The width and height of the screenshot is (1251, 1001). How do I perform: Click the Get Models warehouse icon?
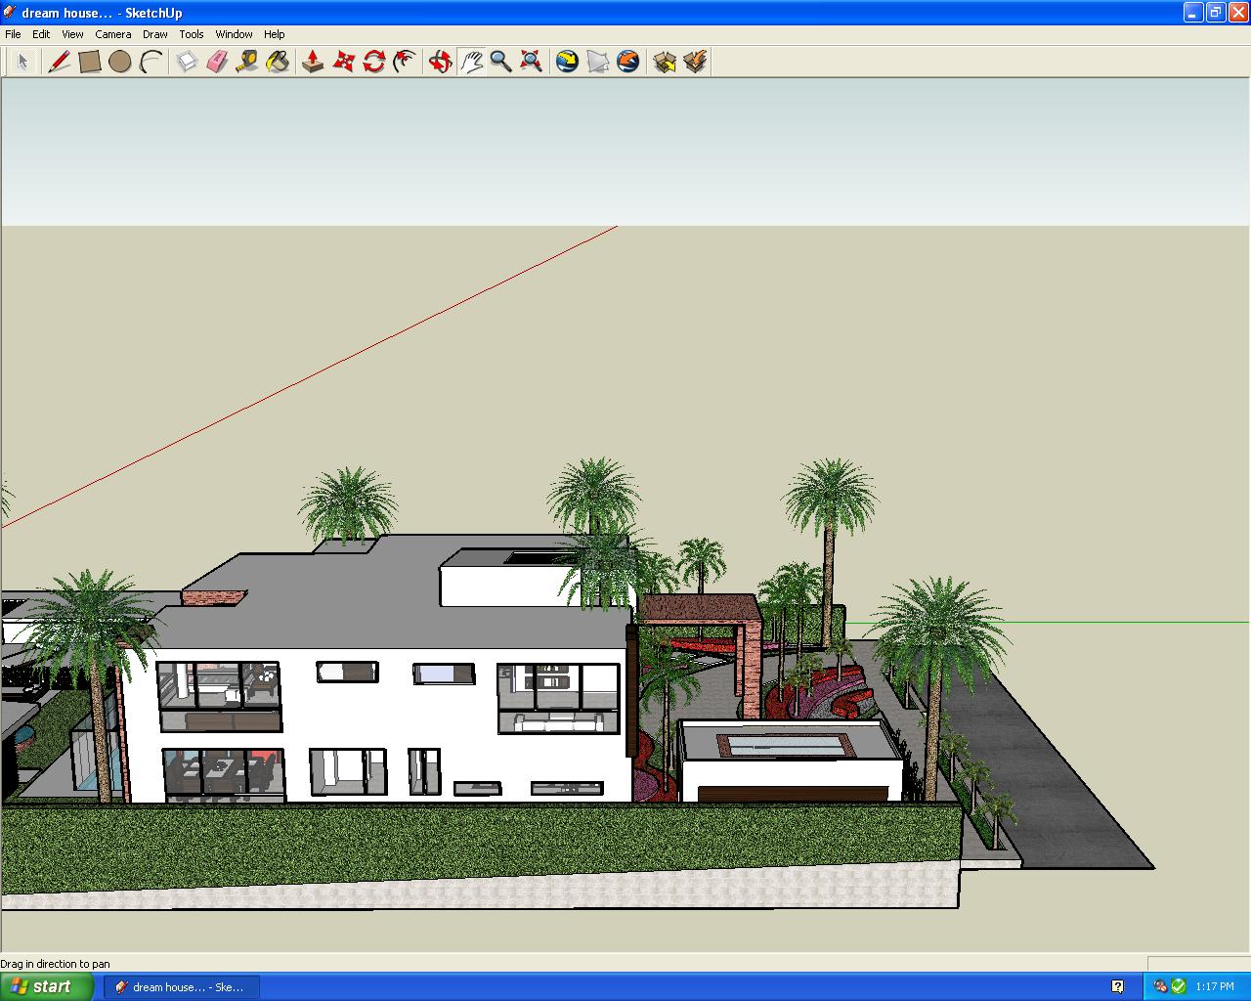[x=667, y=61]
